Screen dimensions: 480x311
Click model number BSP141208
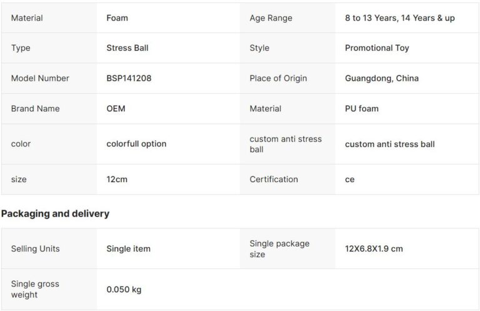point(129,78)
